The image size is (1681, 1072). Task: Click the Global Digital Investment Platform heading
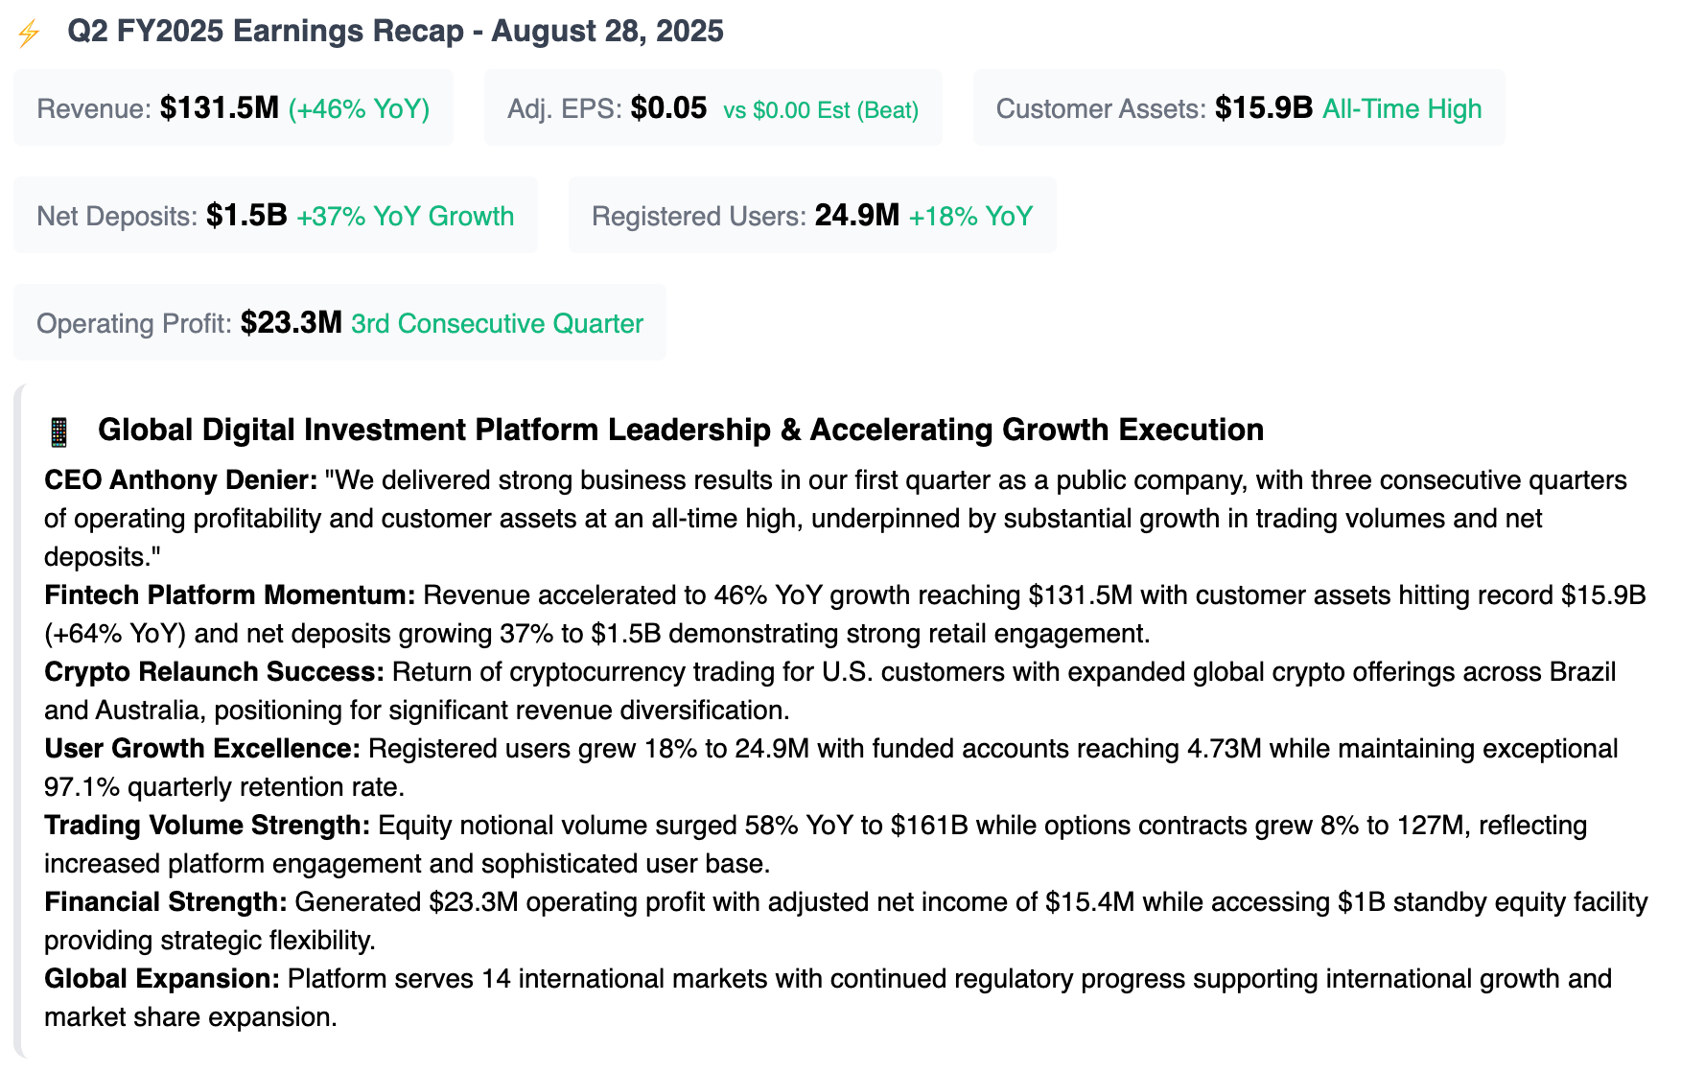point(681,430)
